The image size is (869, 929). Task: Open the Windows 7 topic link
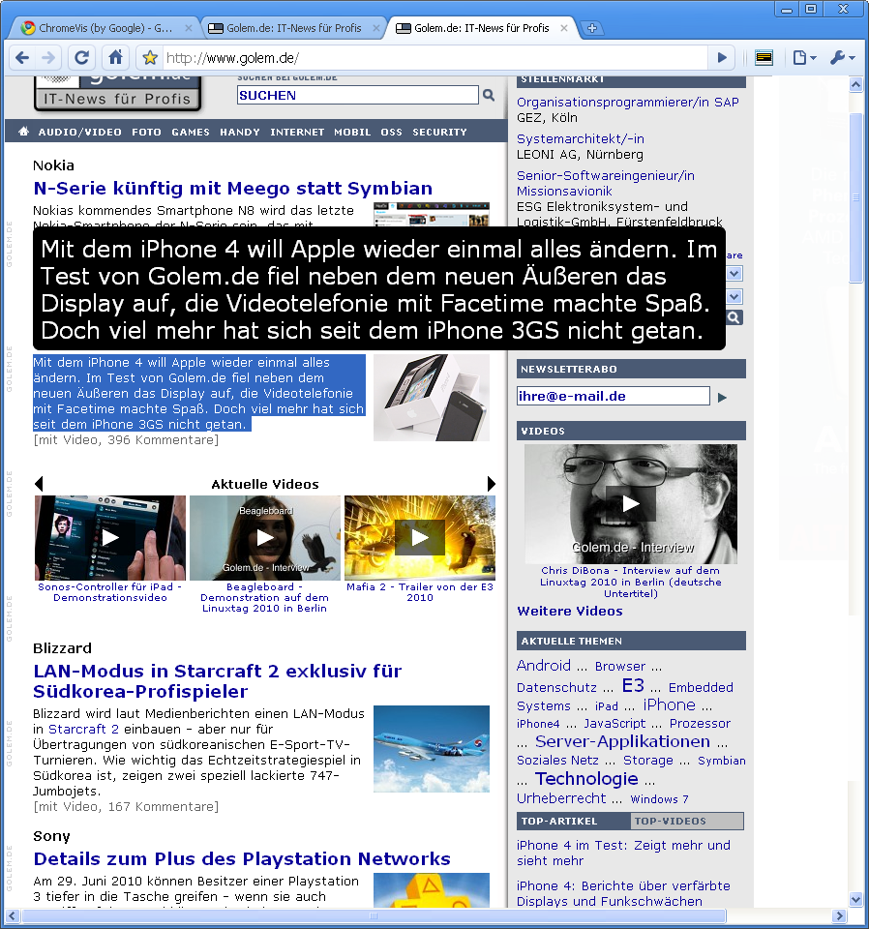click(x=659, y=799)
